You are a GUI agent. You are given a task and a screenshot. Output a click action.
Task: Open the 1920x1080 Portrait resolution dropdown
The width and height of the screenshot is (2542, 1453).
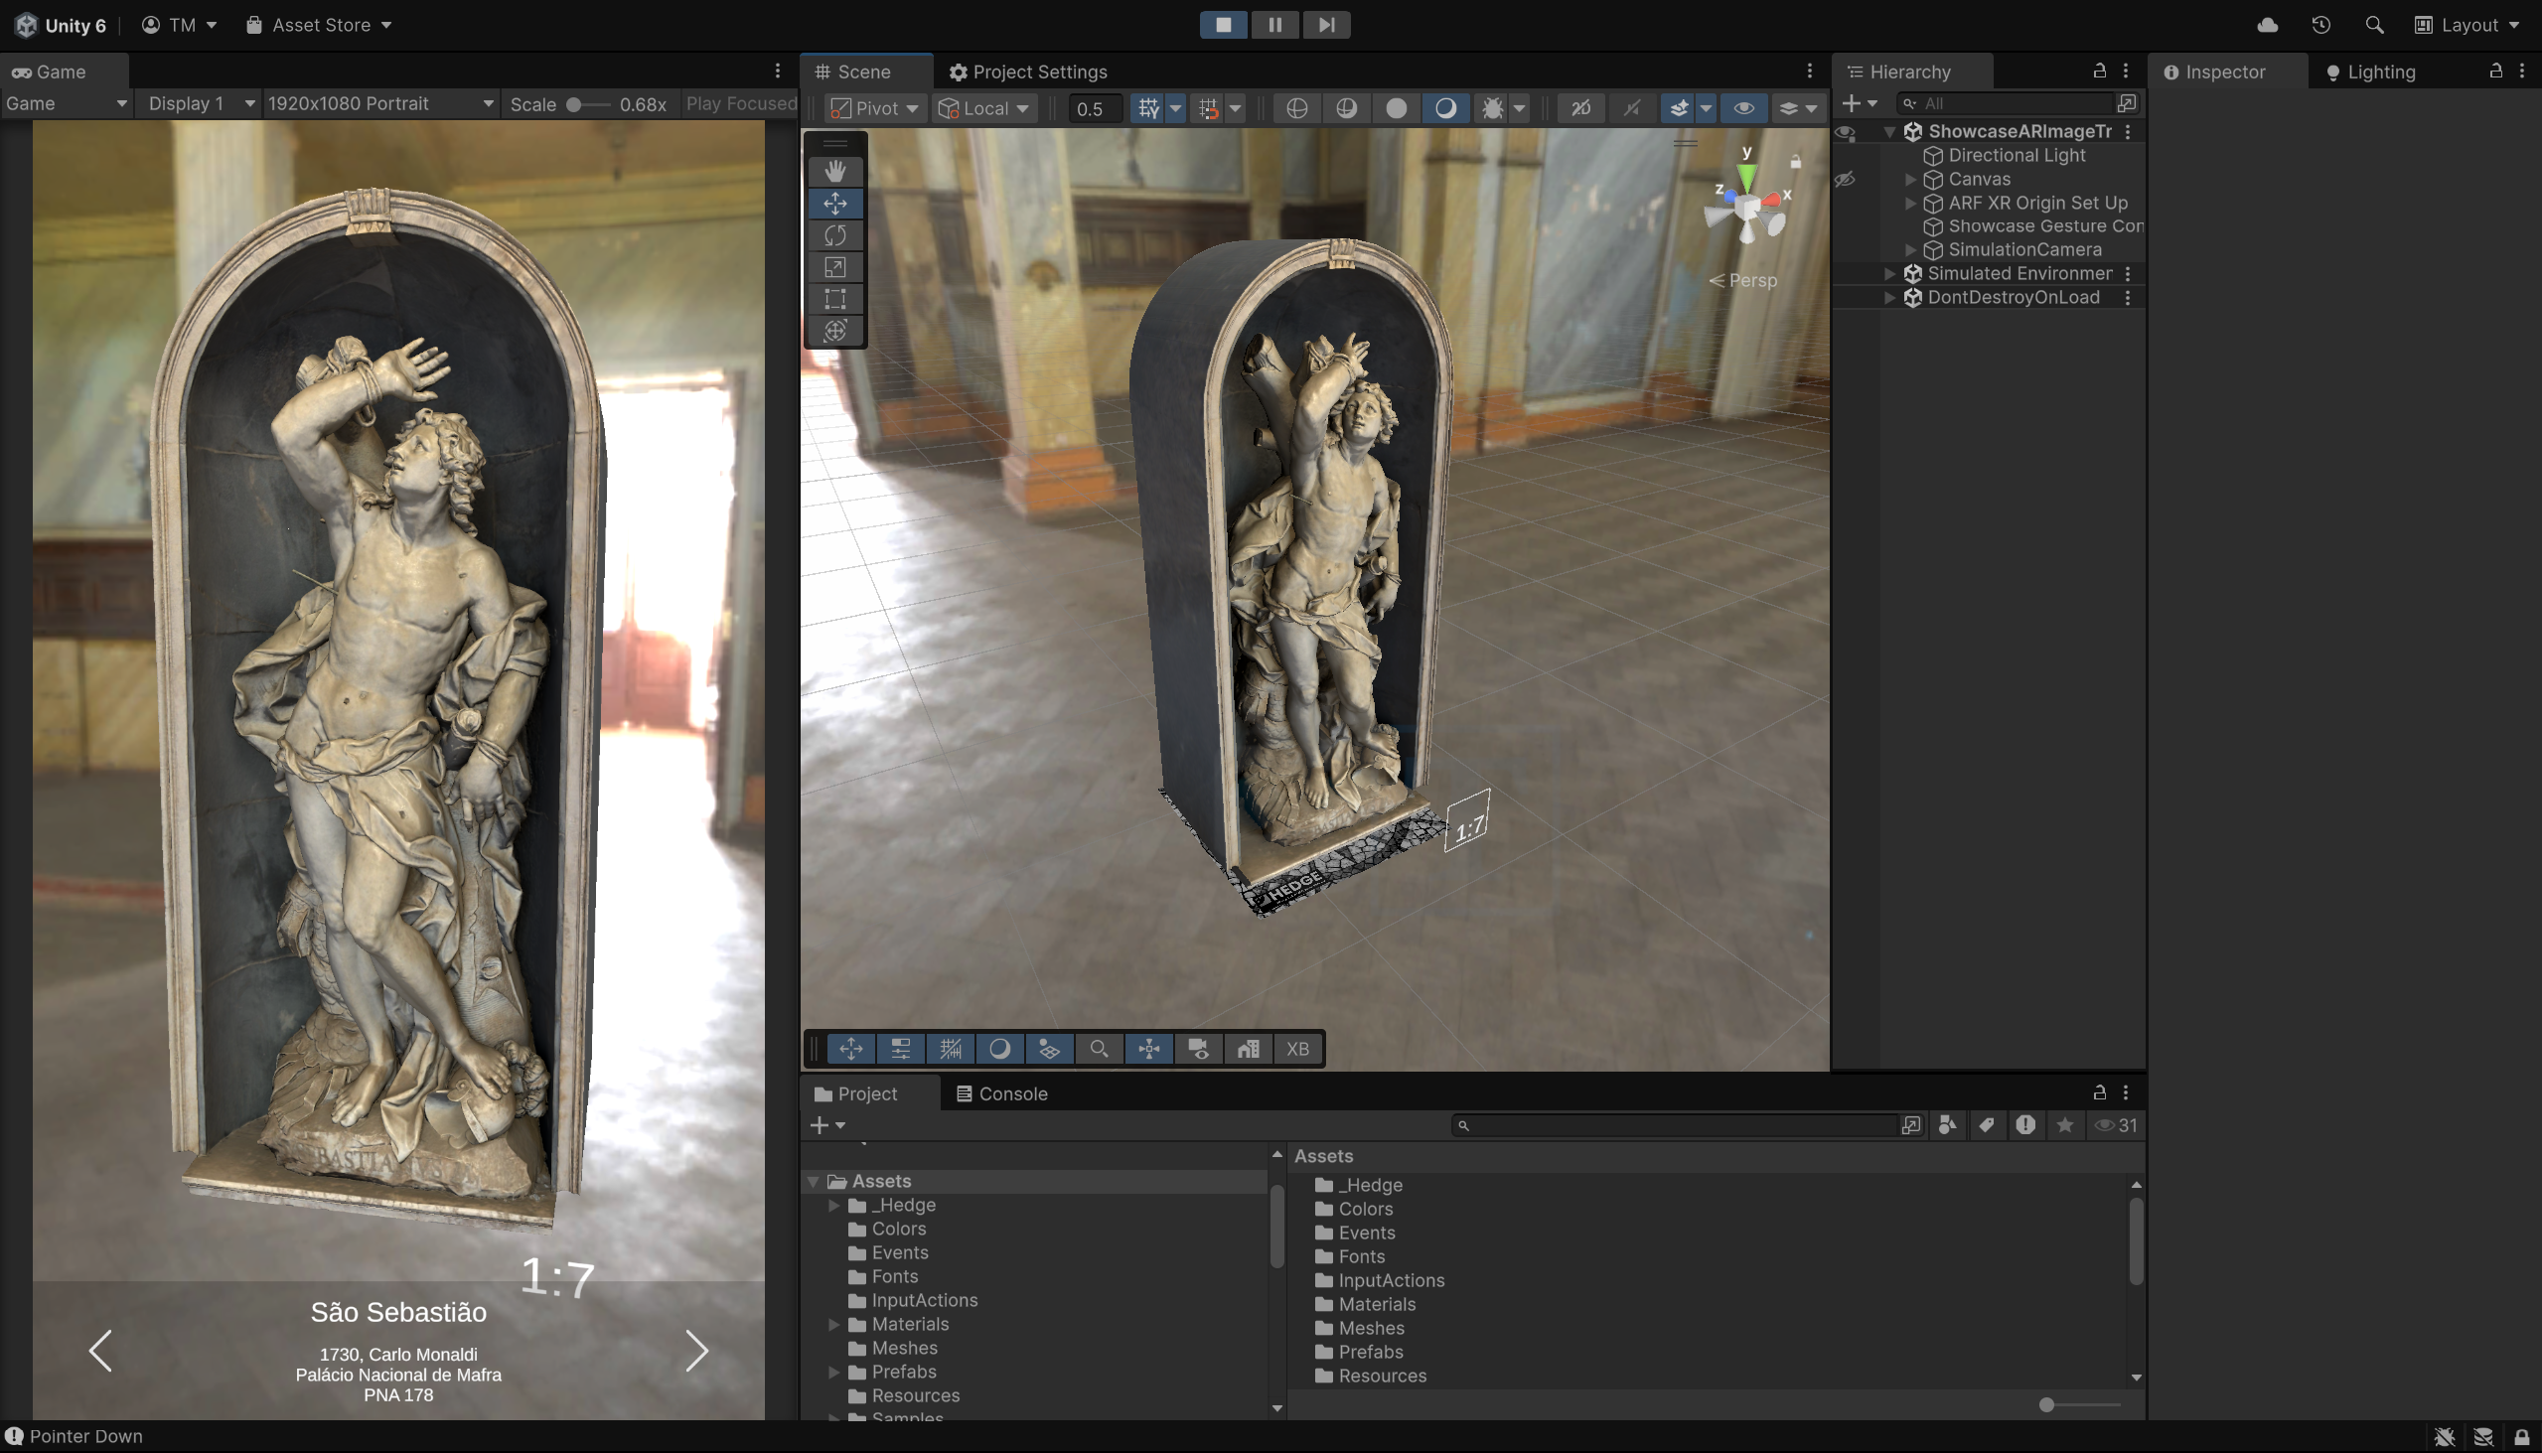click(x=380, y=103)
